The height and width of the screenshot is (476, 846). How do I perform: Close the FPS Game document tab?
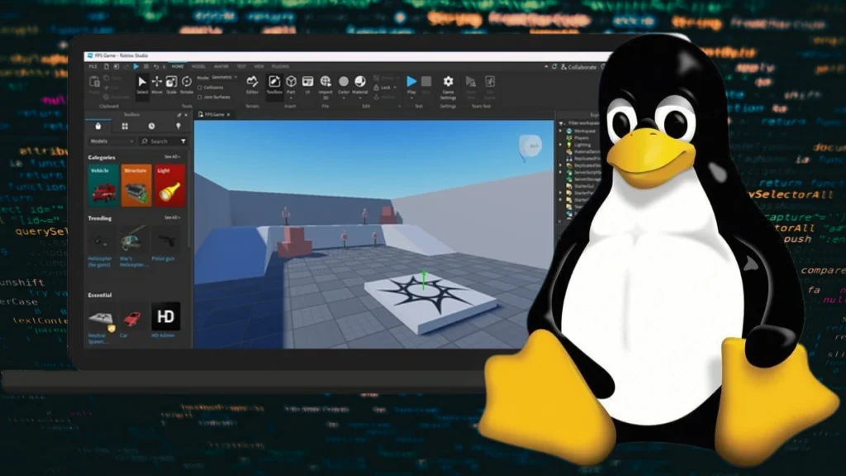228,115
